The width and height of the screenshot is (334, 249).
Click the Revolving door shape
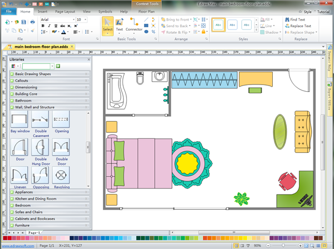[x=61, y=176]
